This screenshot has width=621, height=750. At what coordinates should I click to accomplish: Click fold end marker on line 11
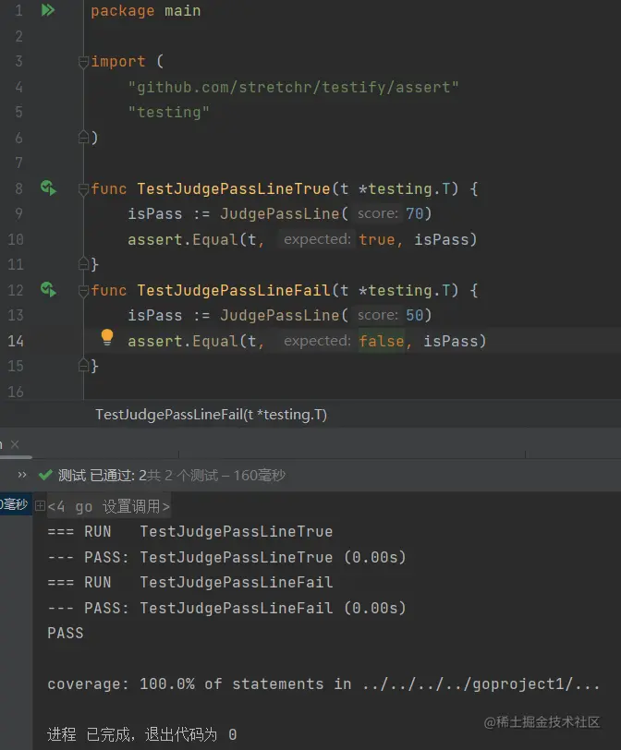(83, 263)
